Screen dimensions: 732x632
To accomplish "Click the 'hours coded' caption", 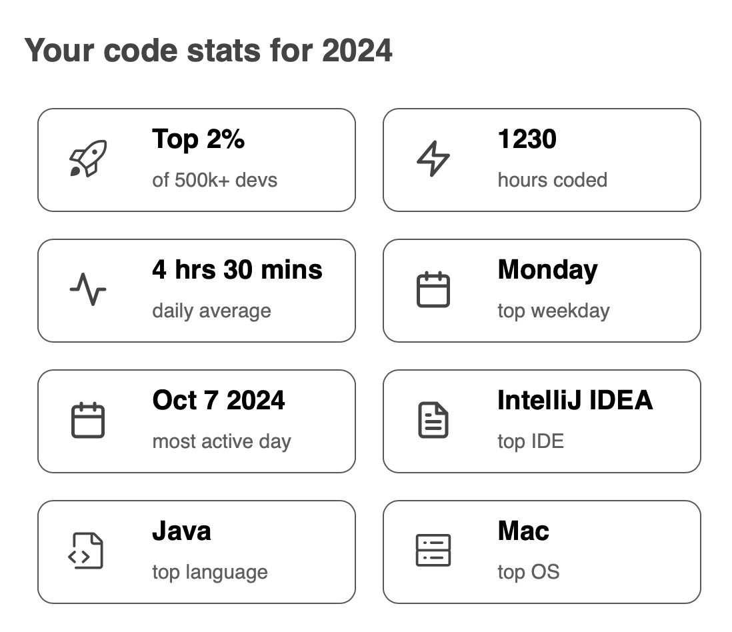I will (x=553, y=180).
